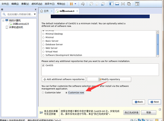Collapse the 我的计算机 tree node
The width and height of the screenshot is (164, 121).
[x=3, y=21]
